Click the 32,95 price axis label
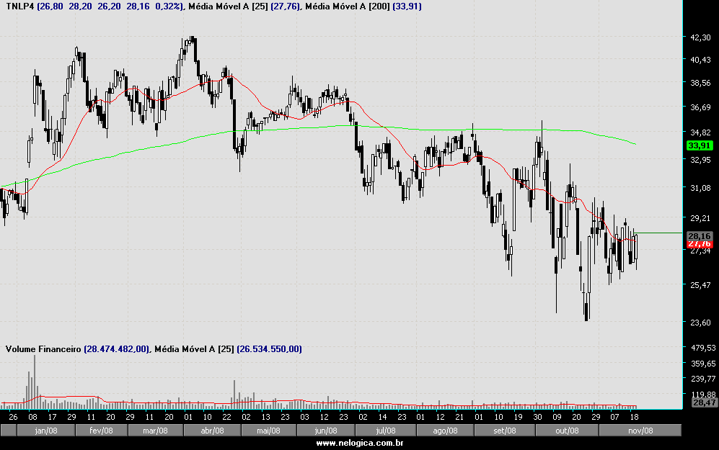 [700, 160]
